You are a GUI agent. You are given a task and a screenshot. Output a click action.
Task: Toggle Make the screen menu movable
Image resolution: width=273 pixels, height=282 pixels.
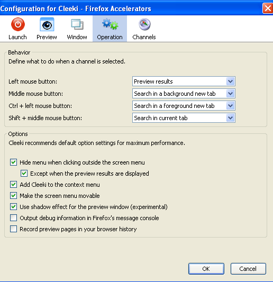click(x=13, y=196)
